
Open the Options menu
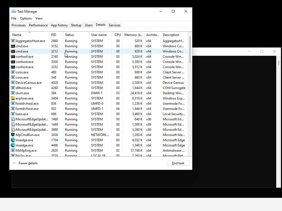26,18
